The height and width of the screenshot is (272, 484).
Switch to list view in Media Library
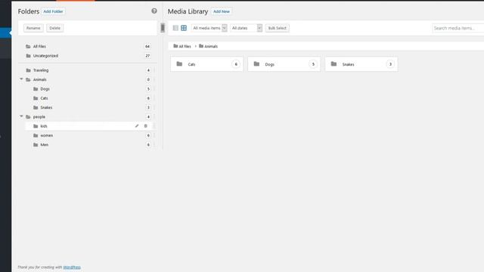(x=175, y=28)
